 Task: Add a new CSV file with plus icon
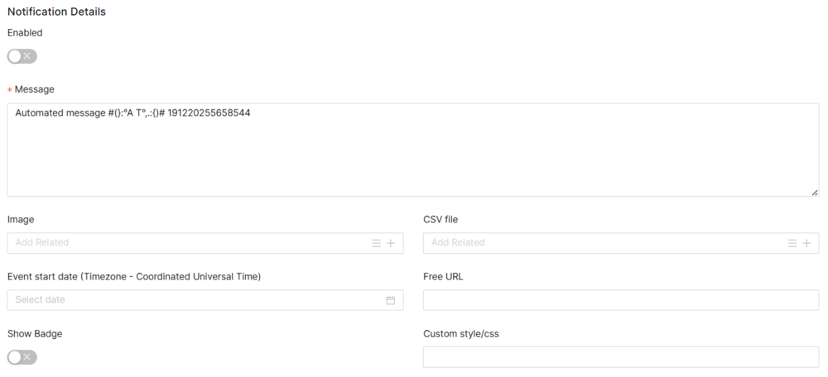coord(806,243)
